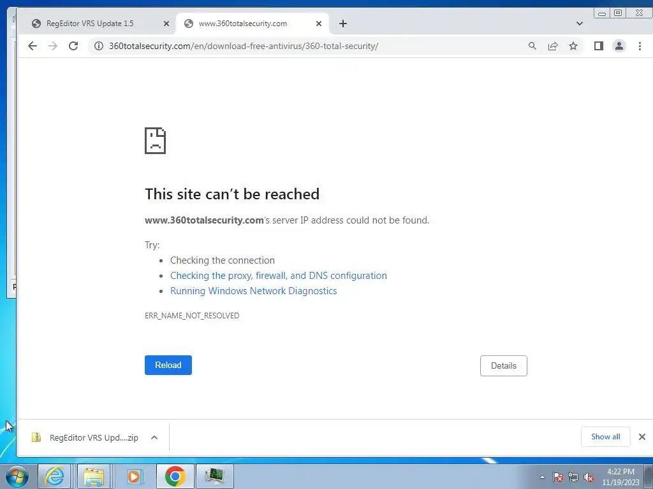The width and height of the screenshot is (653, 489).
Task: View site information icon in the address bar
Action: [x=99, y=46]
